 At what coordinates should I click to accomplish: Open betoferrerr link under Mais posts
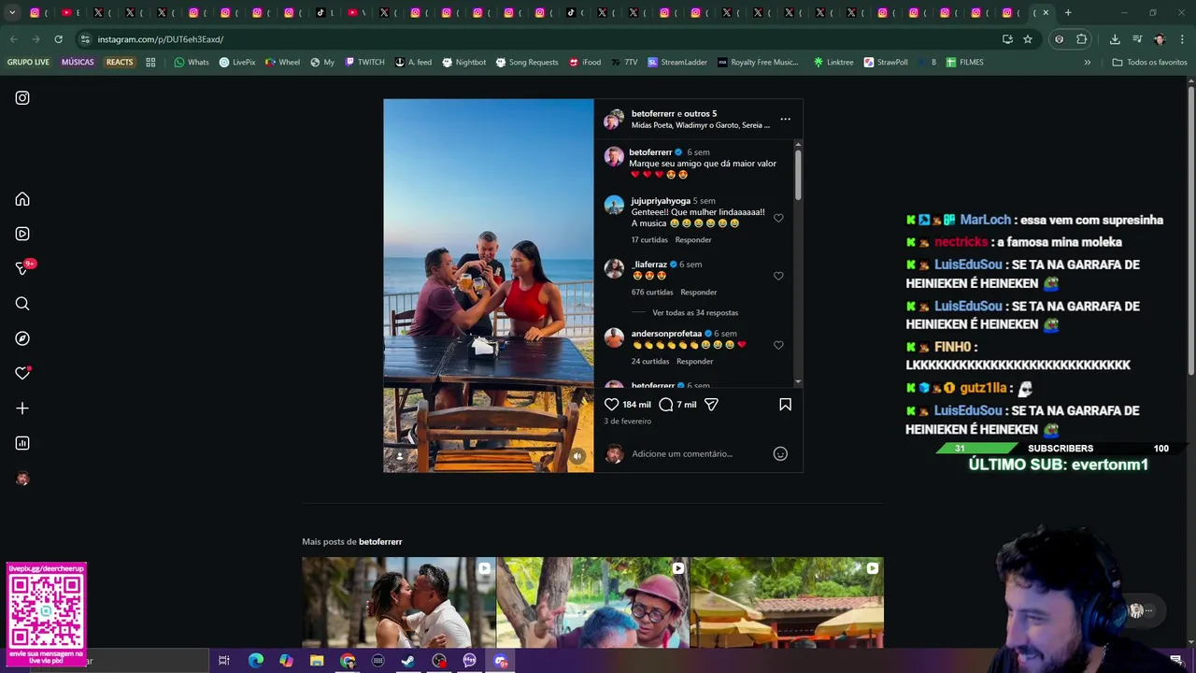(380, 542)
